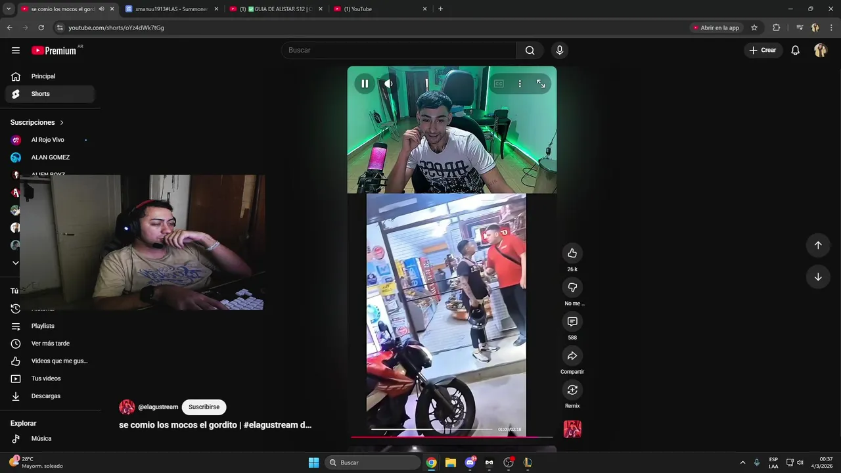
Task: View site info icon in address bar
Action: [60, 28]
